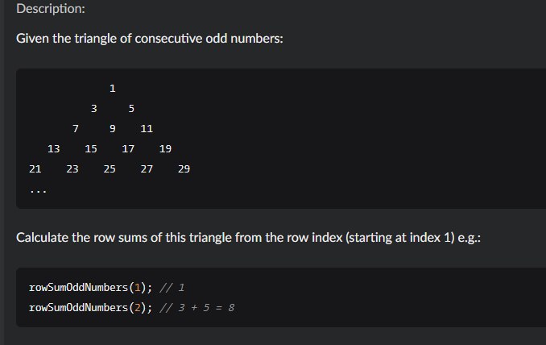Select number 25 in the bottom row

tap(110, 169)
